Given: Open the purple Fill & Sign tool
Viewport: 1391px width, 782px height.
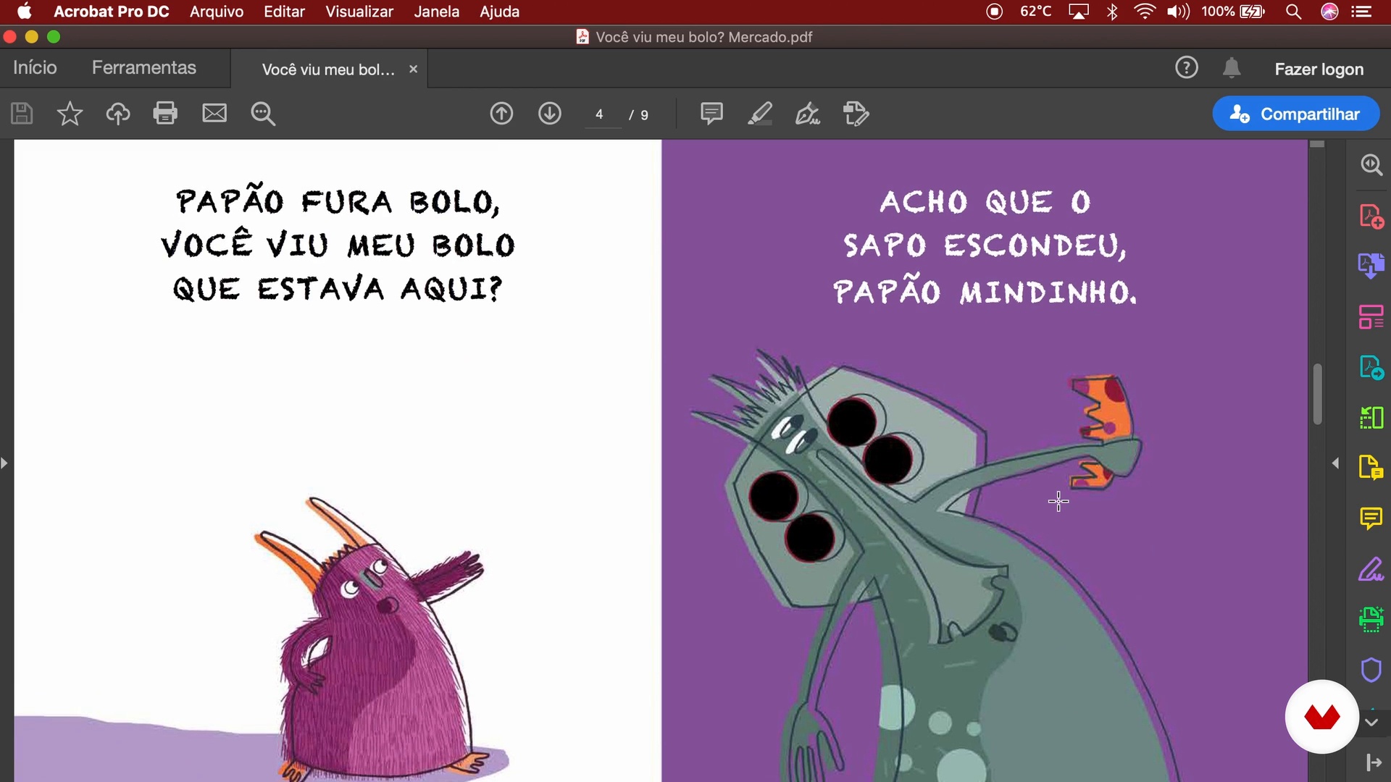Looking at the screenshot, I should pos(1371,569).
